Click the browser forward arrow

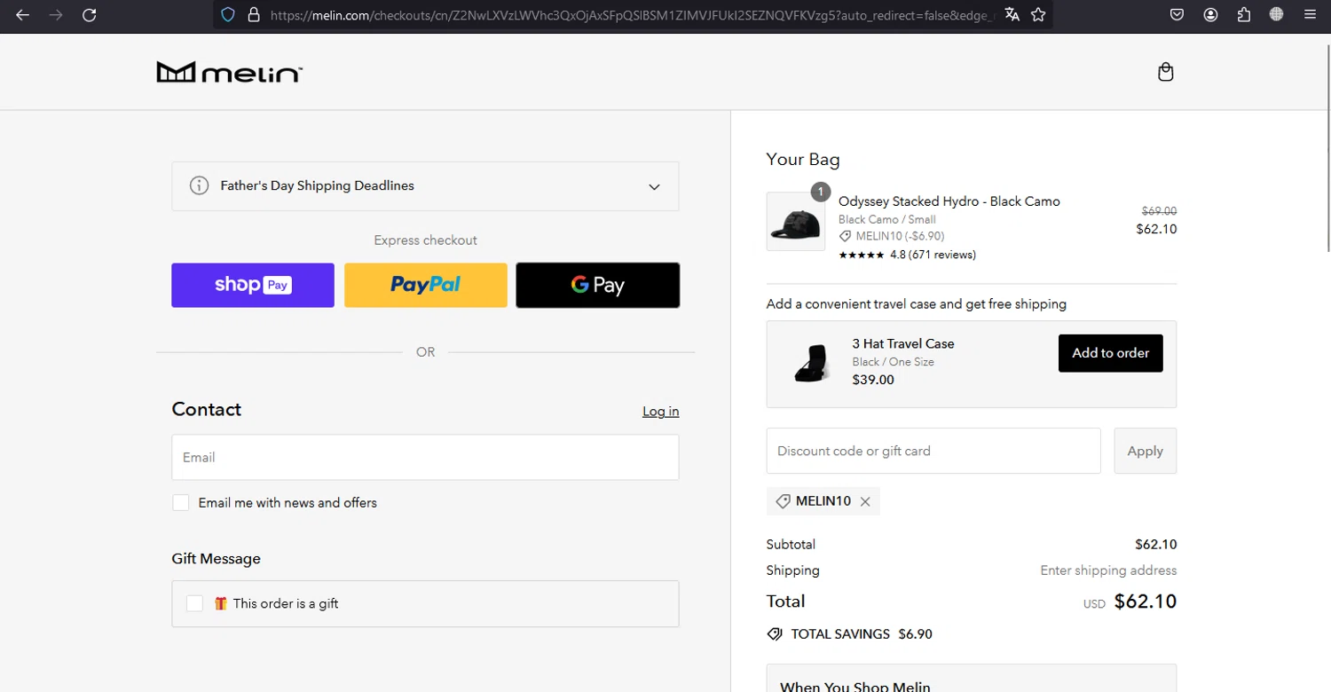pyautogui.click(x=56, y=15)
